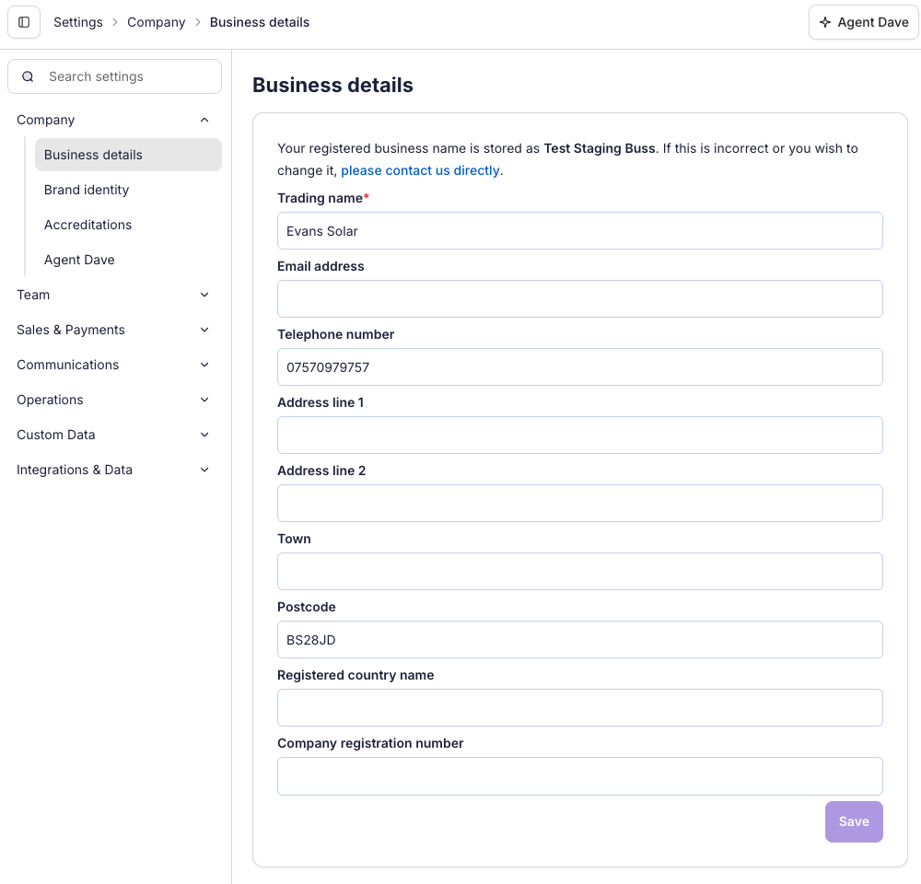Click the Address line 2 field

579,504
